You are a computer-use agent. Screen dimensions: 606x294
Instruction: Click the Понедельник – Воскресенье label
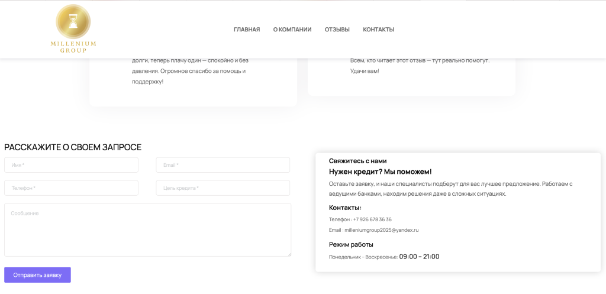pos(363,257)
